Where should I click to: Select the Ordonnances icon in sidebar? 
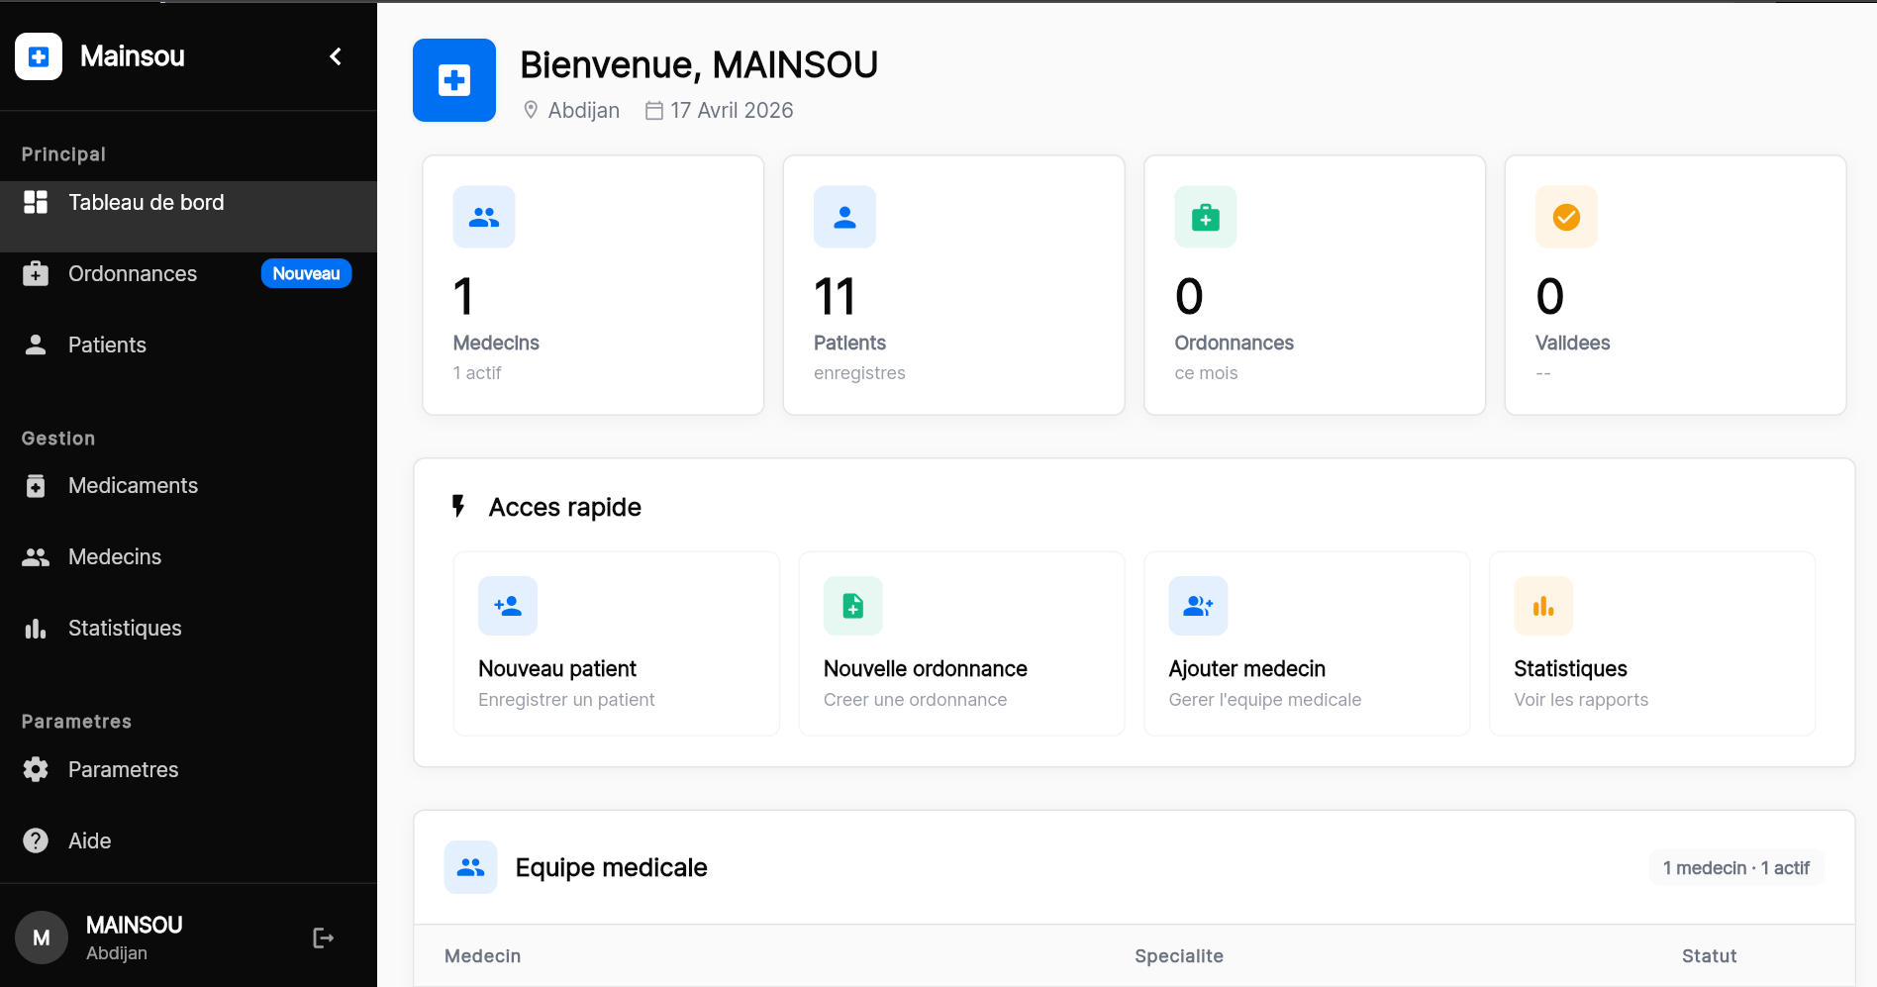(x=36, y=273)
